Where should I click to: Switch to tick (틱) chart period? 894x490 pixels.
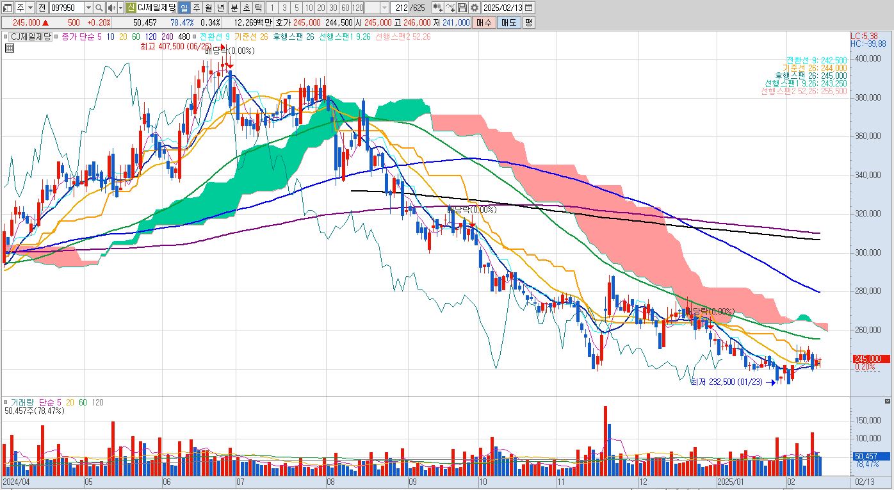tap(258, 8)
